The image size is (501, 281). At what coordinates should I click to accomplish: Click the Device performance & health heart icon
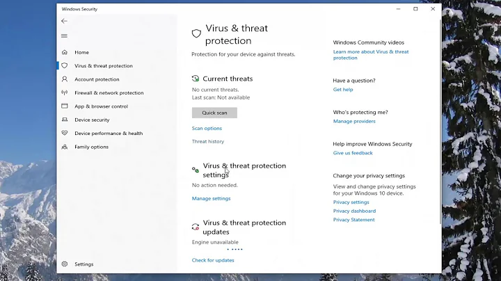65,134
